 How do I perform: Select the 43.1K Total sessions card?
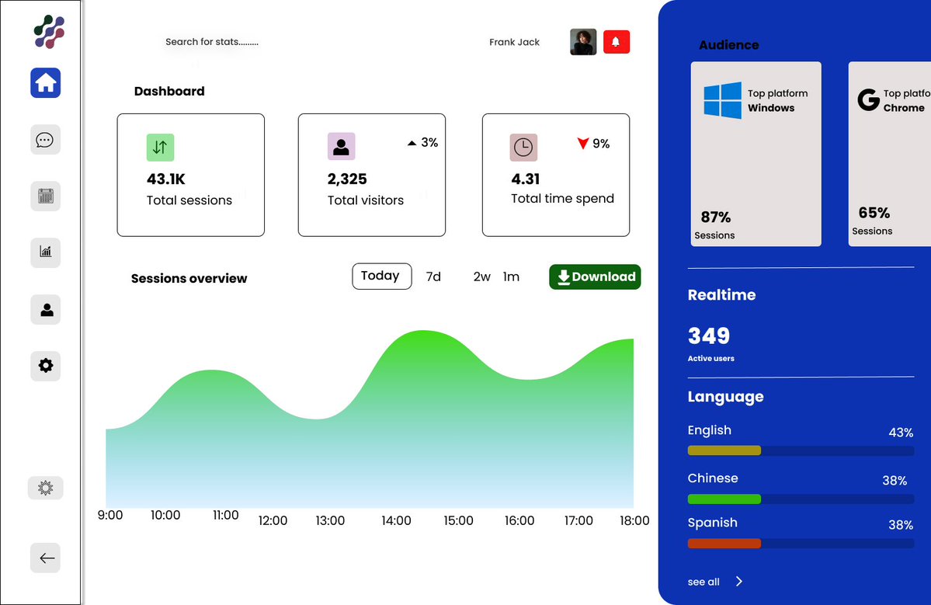[x=190, y=176]
